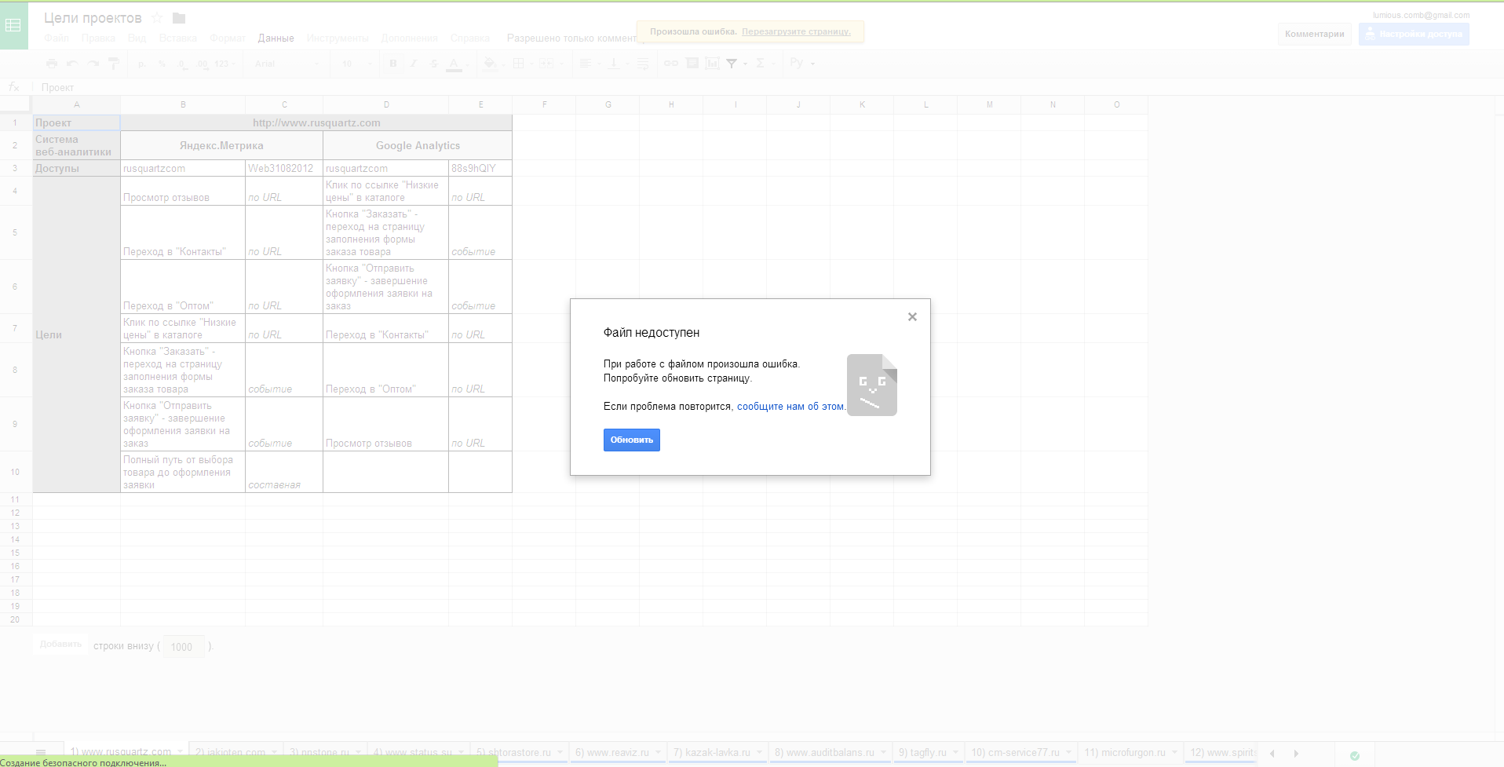The width and height of the screenshot is (1504, 767).
Task: Click the formula bar containing Проект
Action: [x=768, y=88]
